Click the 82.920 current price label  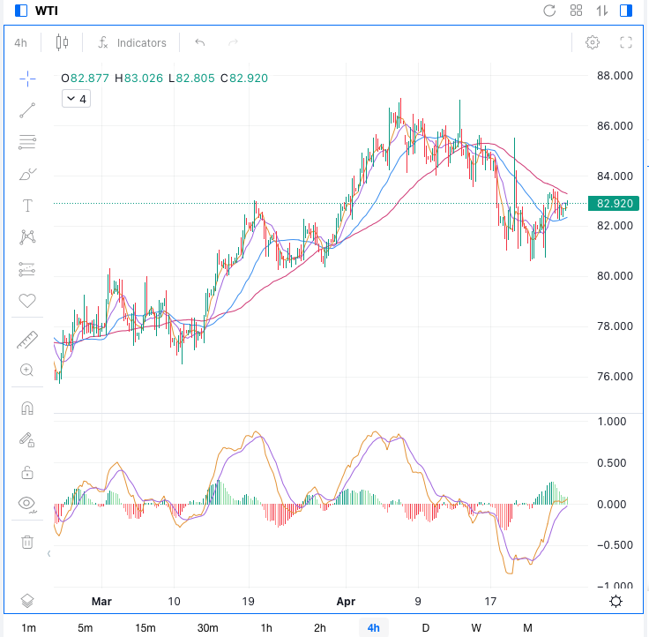click(x=615, y=204)
